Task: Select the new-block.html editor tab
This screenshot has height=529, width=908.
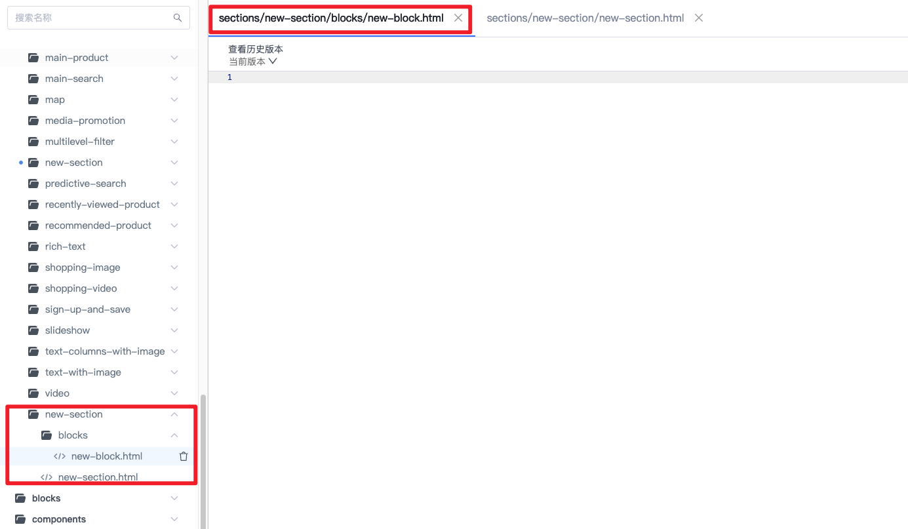Action: click(x=331, y=18)
